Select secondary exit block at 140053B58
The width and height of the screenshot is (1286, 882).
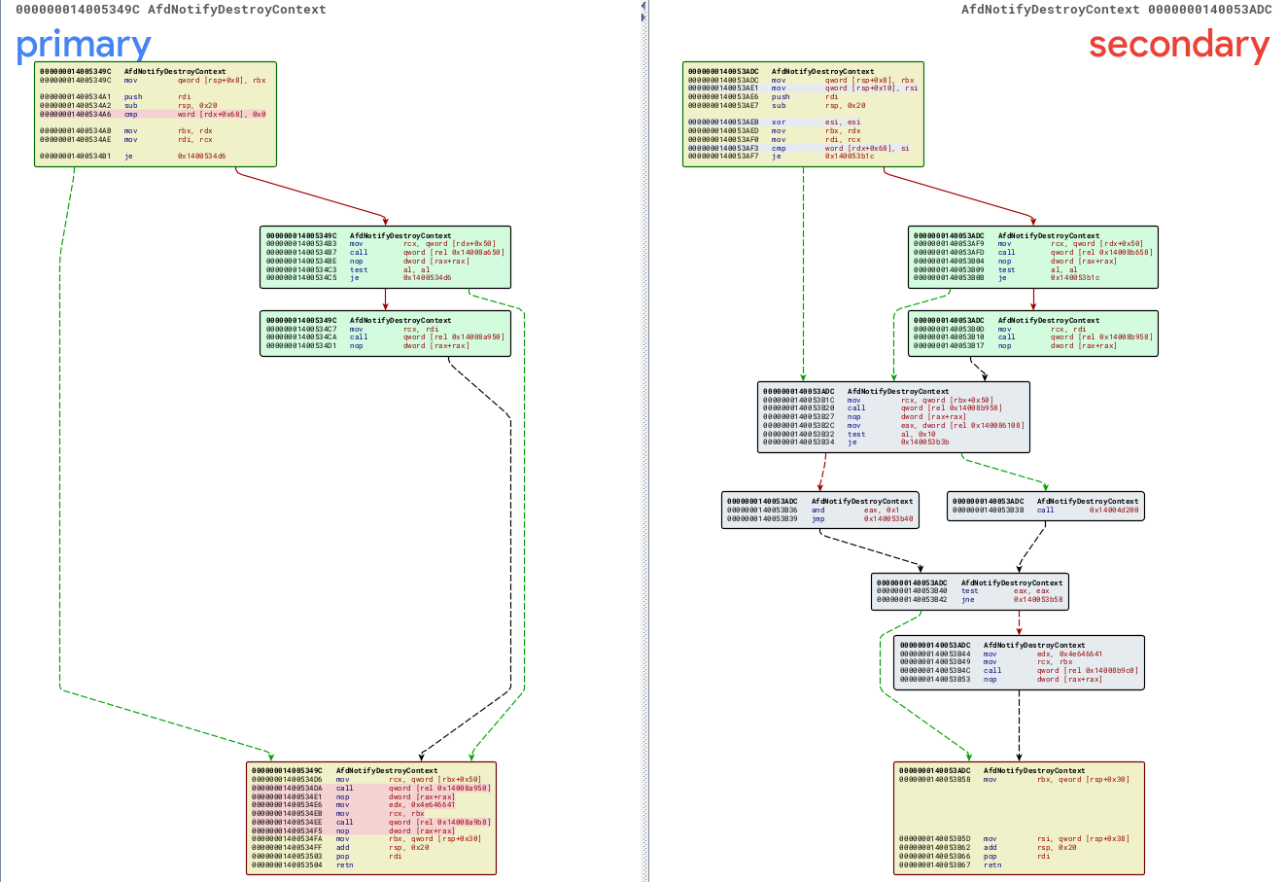point(1019,818)
